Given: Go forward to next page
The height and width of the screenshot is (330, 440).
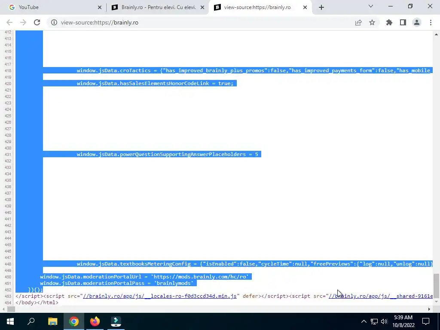Looking at the screenshot, I should coord(23,22).
